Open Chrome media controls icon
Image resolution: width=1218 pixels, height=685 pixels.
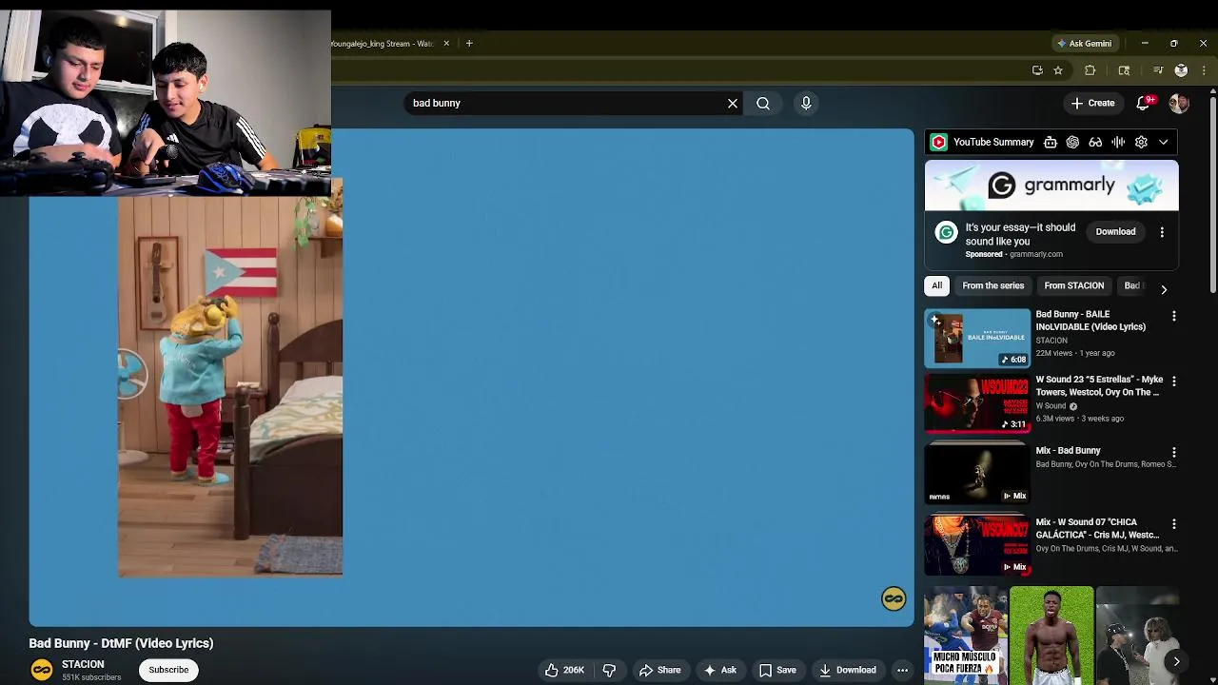point(1158,70)
